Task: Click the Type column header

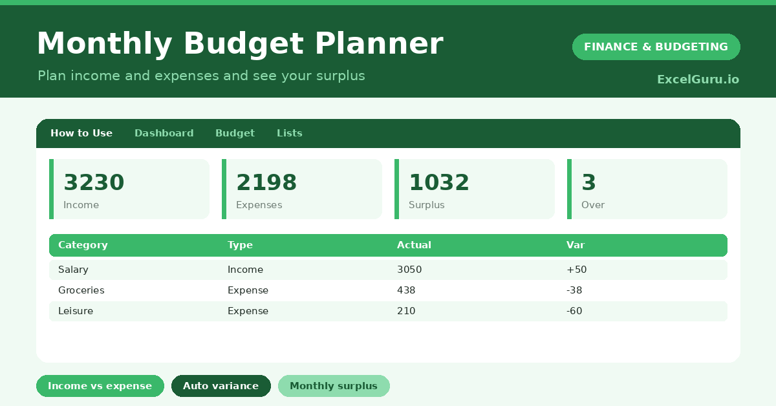Action: click(240, 245)
